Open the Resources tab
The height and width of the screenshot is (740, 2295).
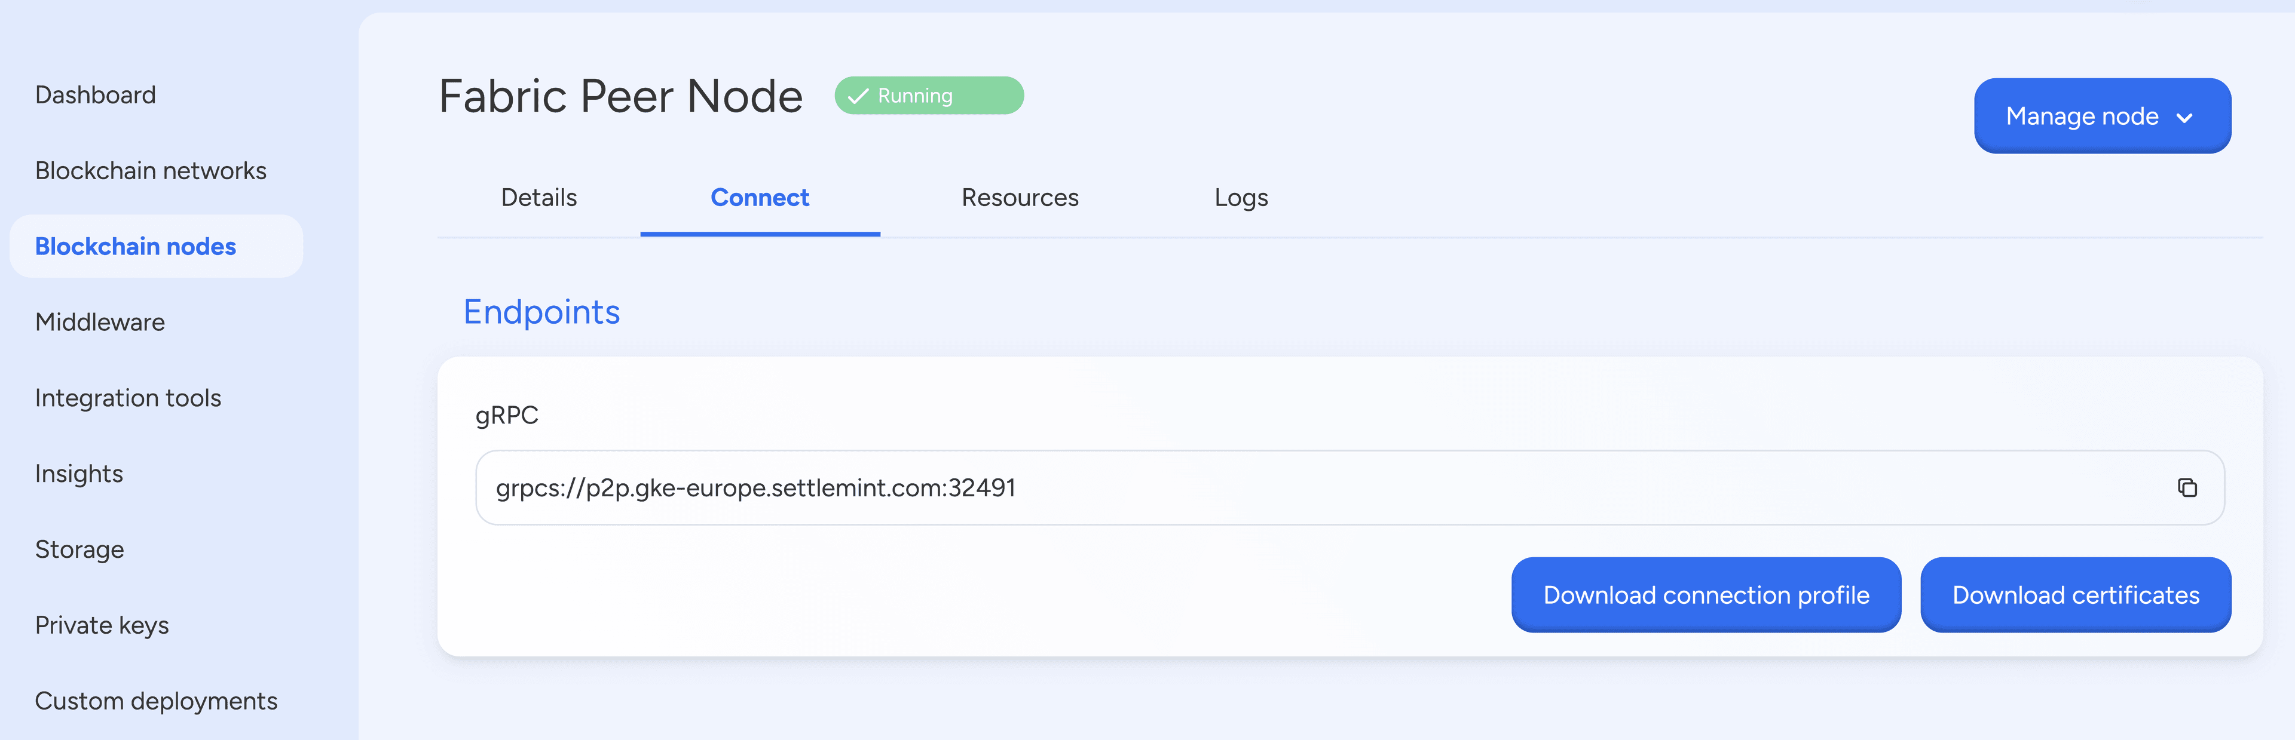(1020, 197)
